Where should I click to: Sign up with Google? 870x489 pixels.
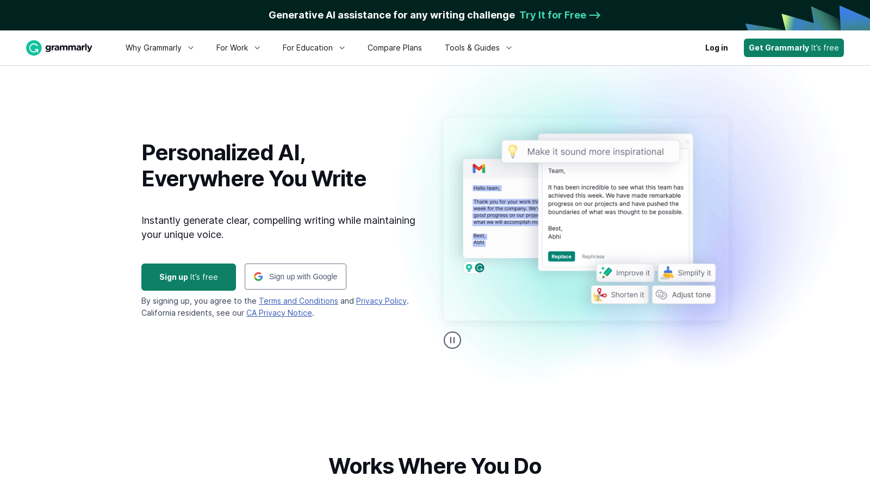(x=295, y=277)
